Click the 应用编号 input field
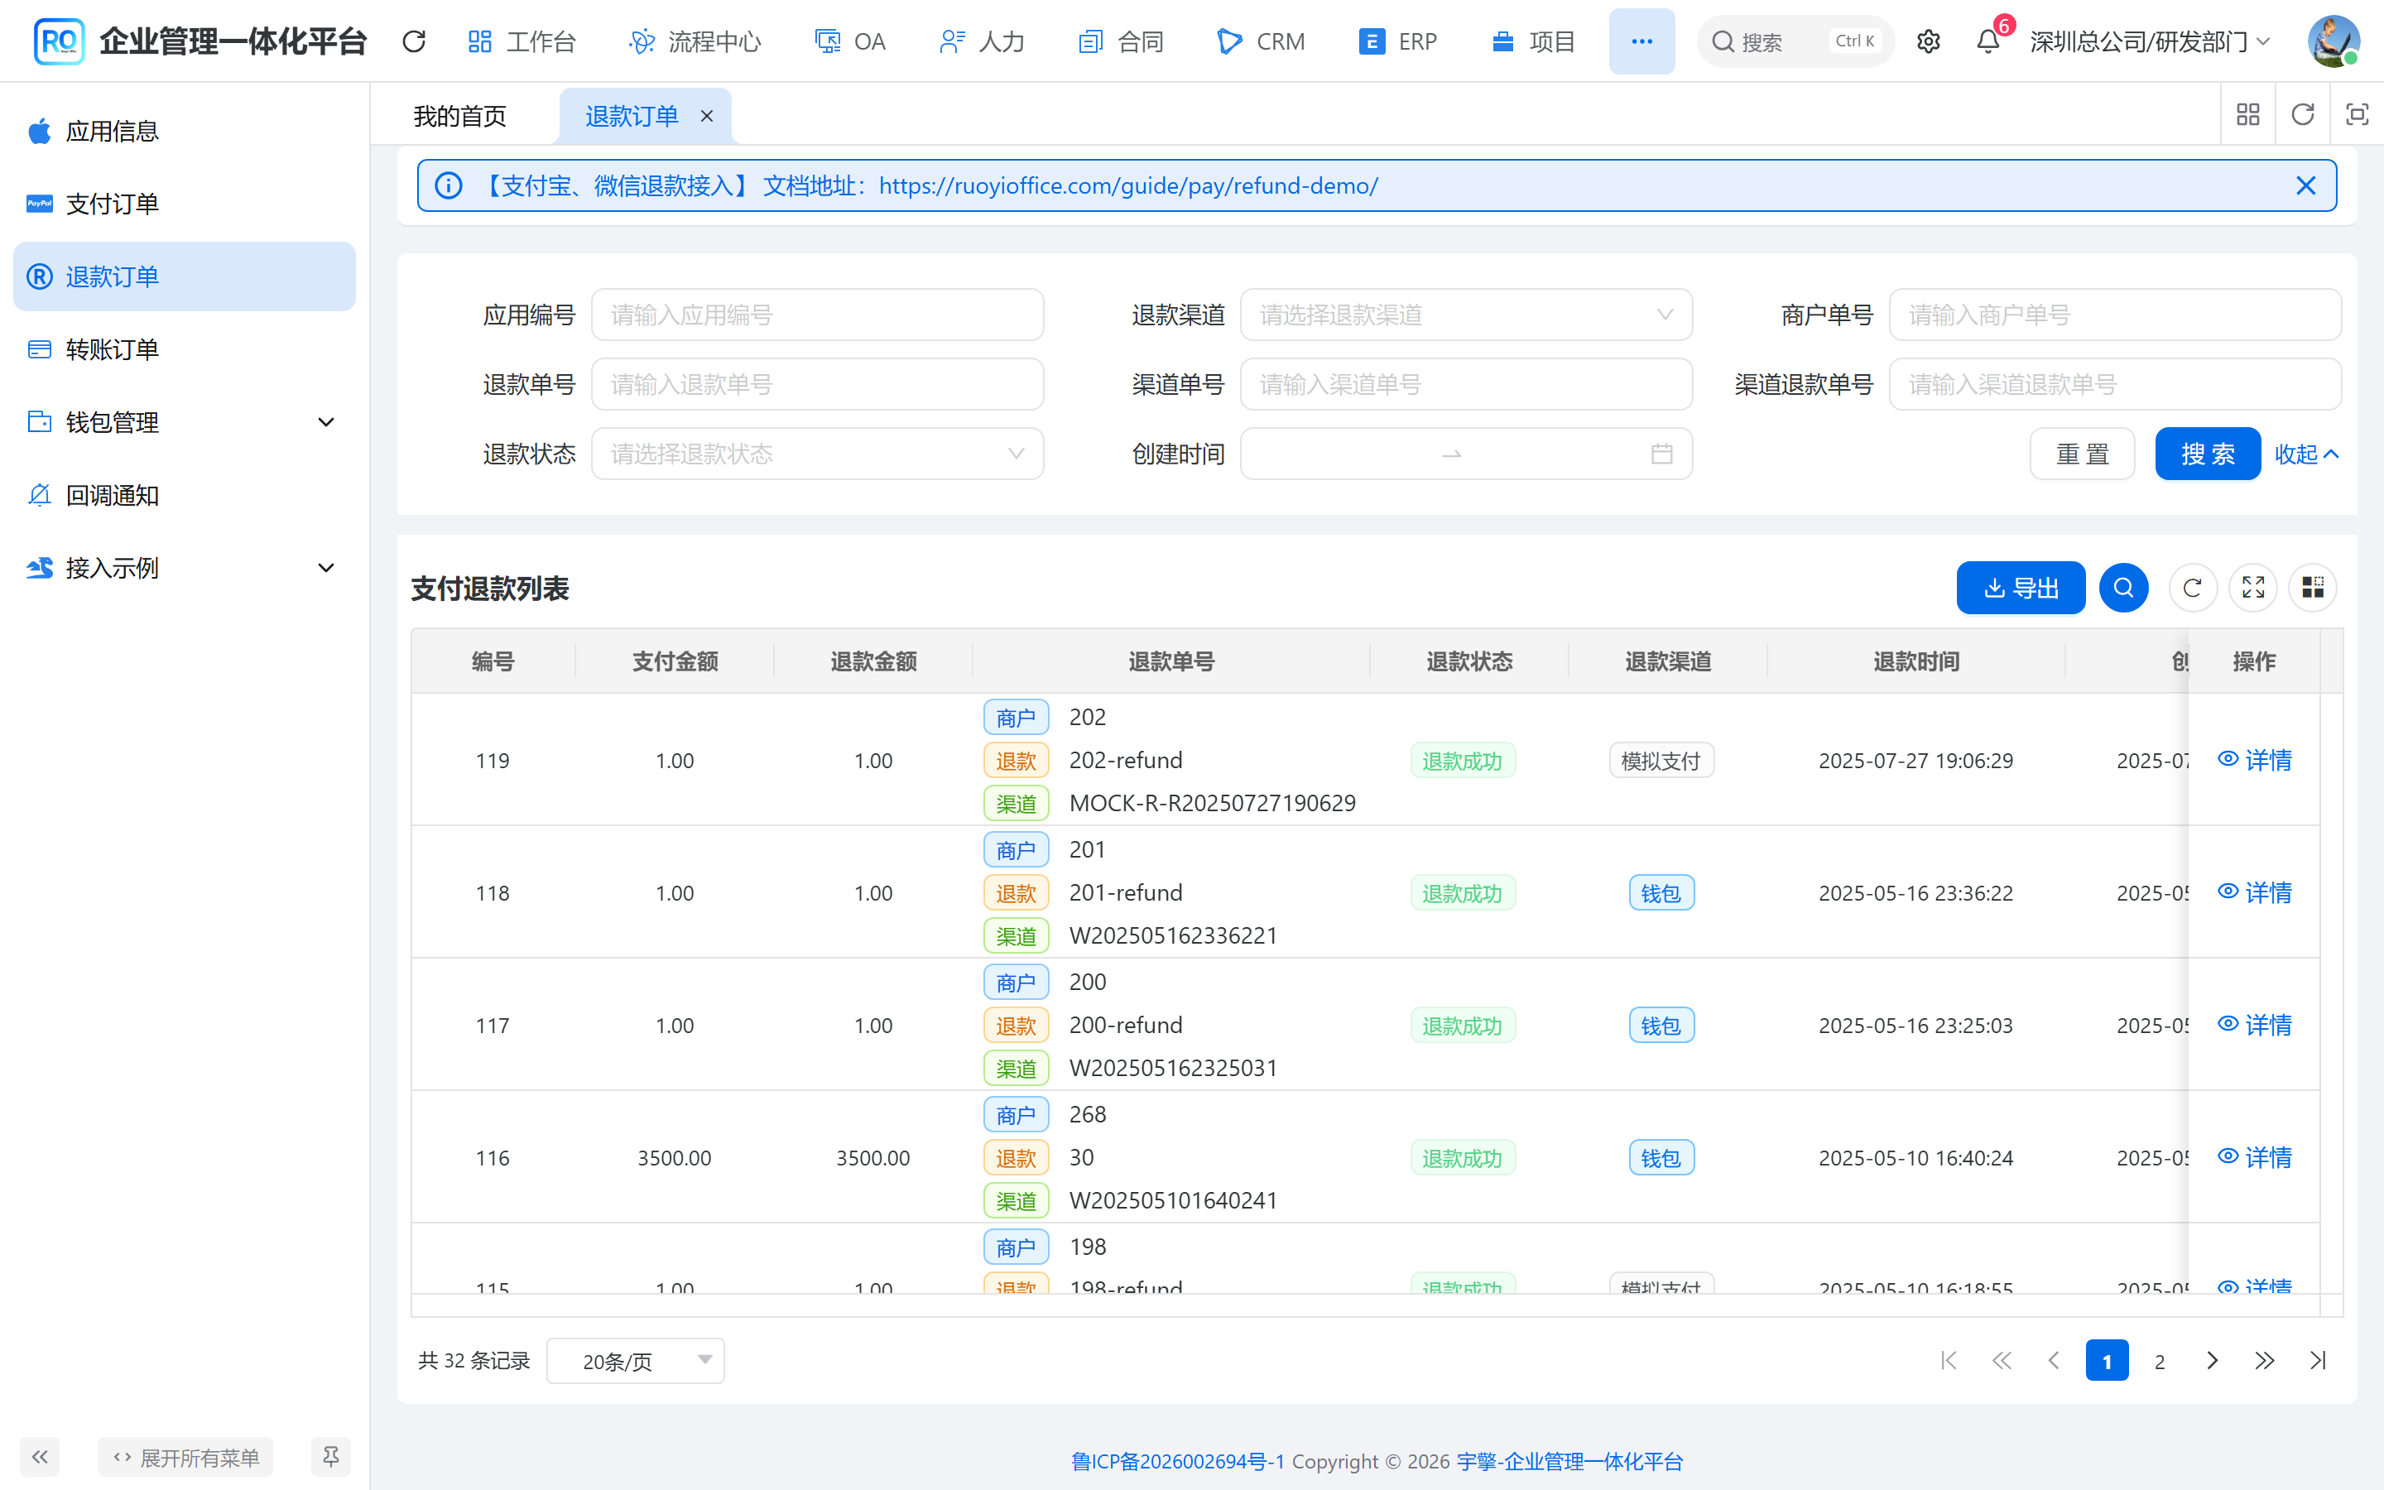This screenshot has height=1490, width=2384. (x=817, y=315)
